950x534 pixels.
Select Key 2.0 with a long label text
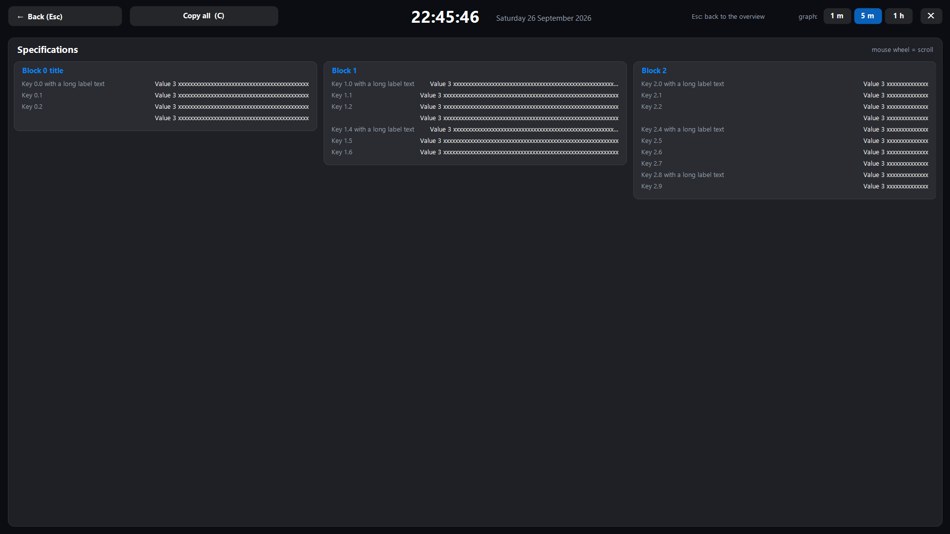click(683, 84)
